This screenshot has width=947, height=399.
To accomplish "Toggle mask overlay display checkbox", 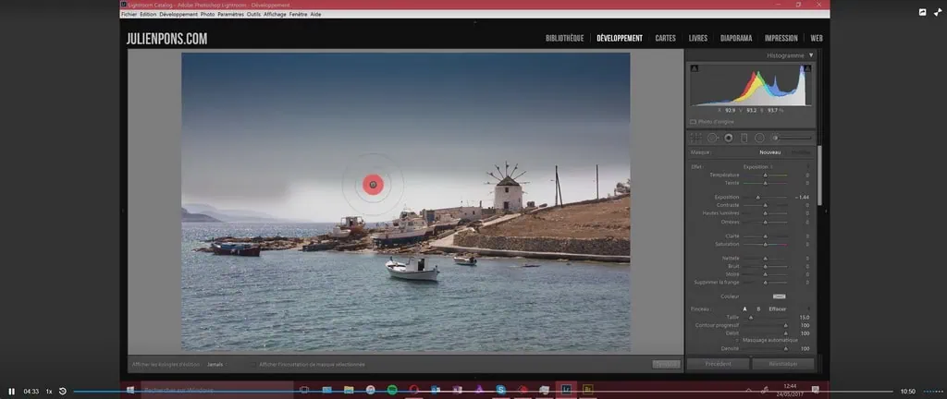I will (x=253, y=365).
